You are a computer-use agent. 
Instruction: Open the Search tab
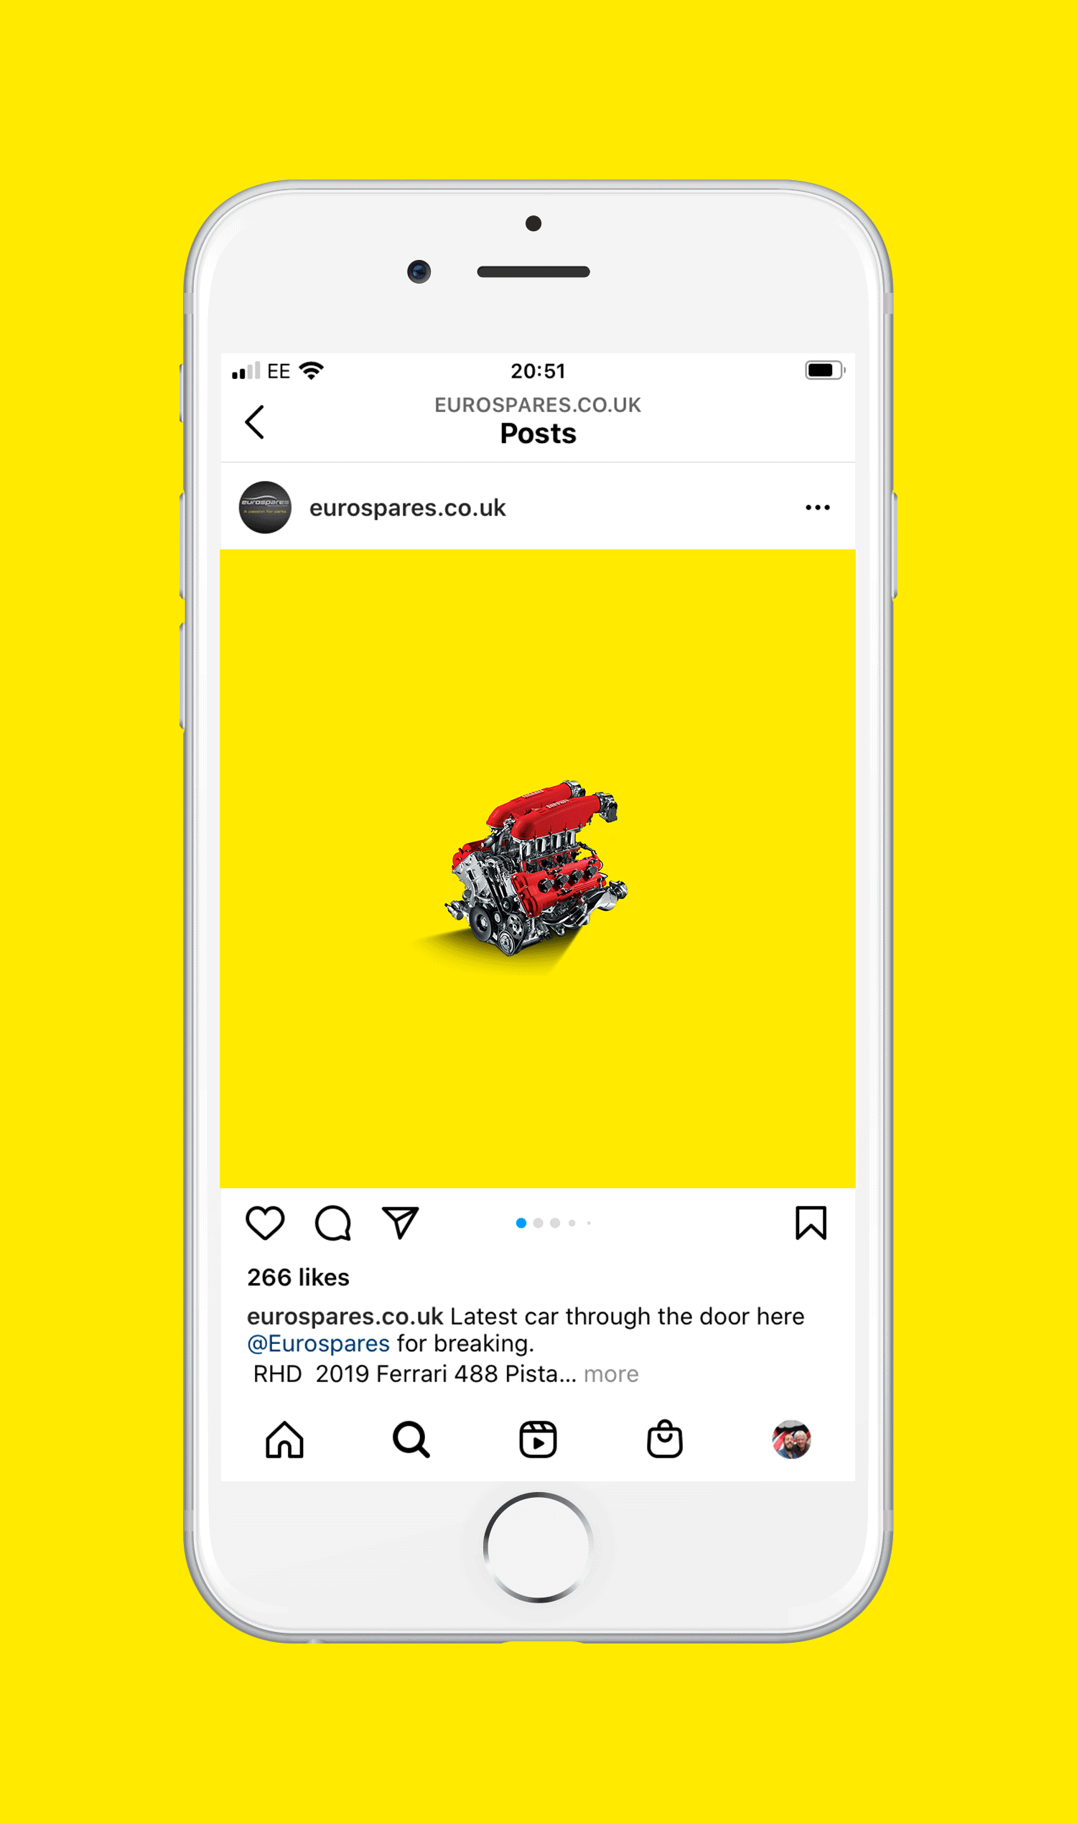[x=411, y=1439]
